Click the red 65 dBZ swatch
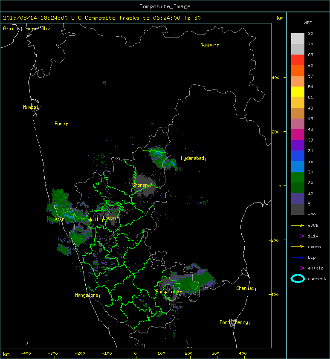 point(298,60)
